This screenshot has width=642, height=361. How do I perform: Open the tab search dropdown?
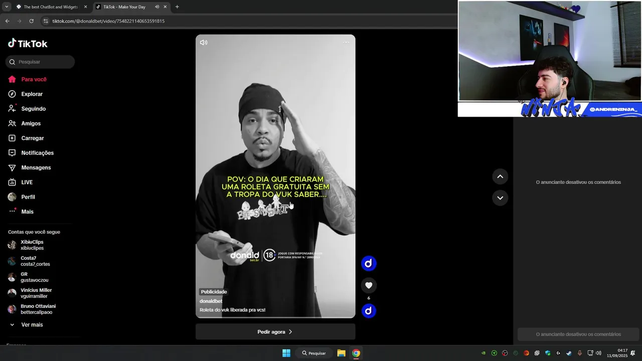[x=6, y=7]
